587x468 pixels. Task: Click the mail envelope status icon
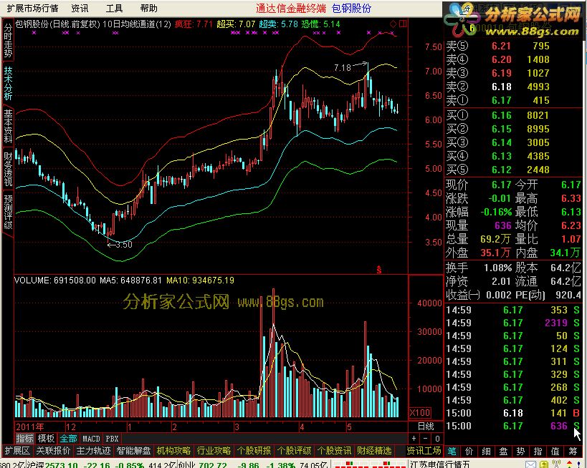[531, 464]
